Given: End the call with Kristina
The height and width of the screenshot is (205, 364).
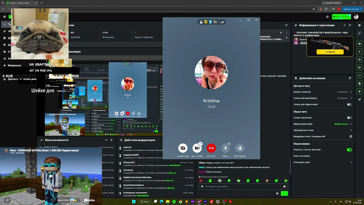Looking at the screenshot, I should coord(211,148).
